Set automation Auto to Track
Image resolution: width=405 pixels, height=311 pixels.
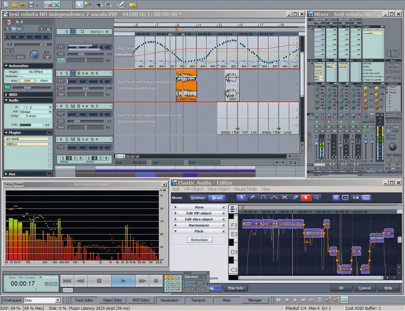coord(27,81)
